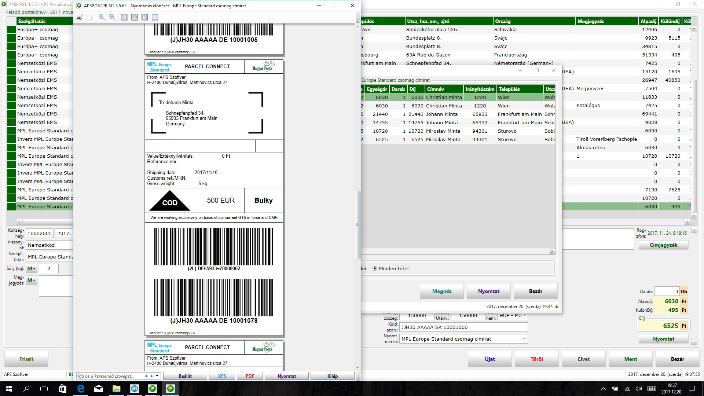Click M+ button beside Megjegyzés field
This screenshot has height=396, width=704.
(32, 280)
